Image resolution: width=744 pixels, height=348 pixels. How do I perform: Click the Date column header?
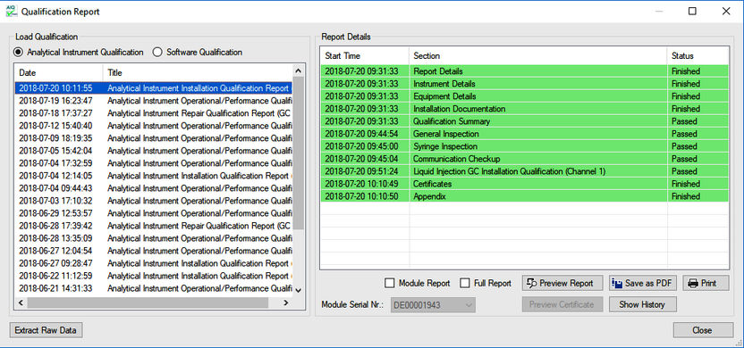pyautogui.click(x=58, y=72)
